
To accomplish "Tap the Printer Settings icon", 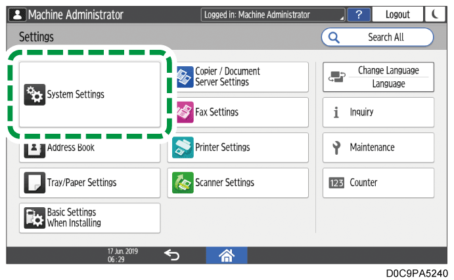I will point(184,148).
